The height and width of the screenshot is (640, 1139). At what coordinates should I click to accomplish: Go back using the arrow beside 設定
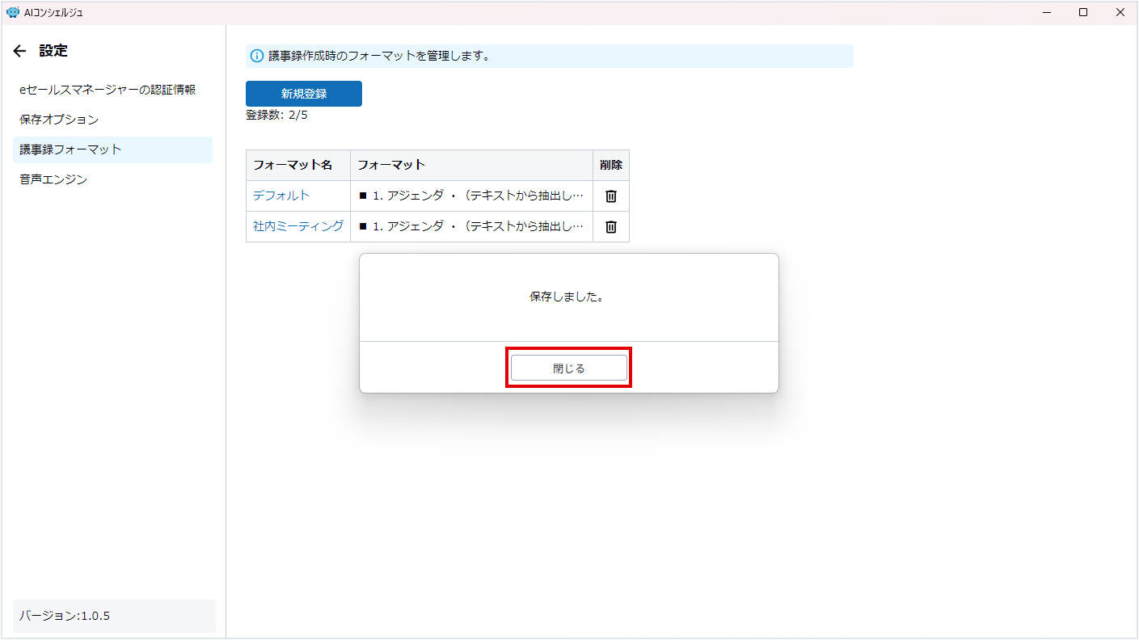pos(20,51)
